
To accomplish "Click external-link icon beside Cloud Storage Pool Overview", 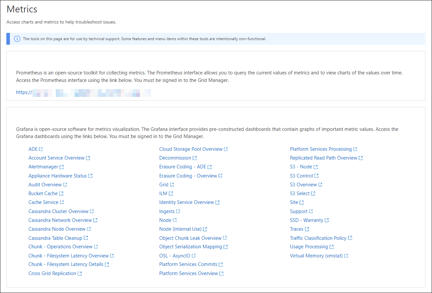I will pyautogui.click(x=226, y=149).
